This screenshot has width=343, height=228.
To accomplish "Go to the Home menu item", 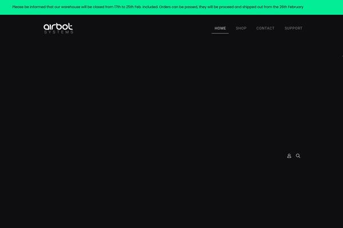I will 220,28.
